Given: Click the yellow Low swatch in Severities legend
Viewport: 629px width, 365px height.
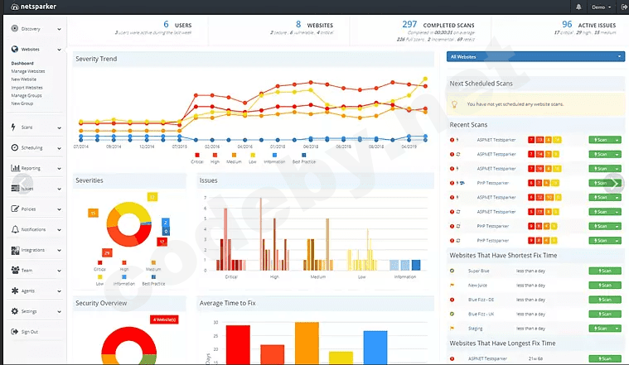Looking at the screenshot, I should coord(100,277).
